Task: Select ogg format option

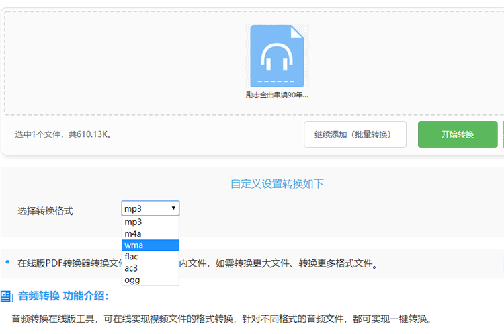Action: pos(151,280)
